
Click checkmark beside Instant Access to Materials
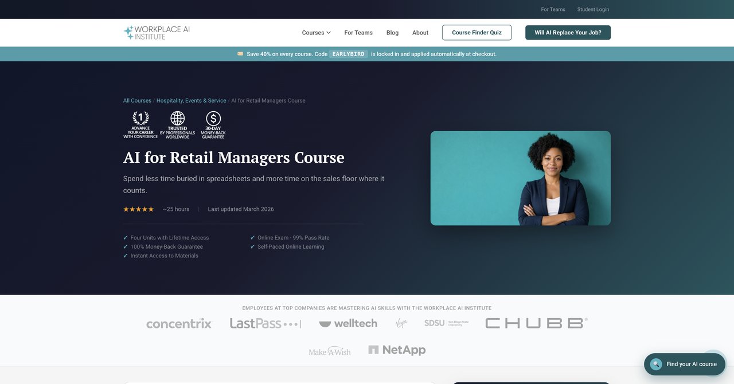click(126, 256)
